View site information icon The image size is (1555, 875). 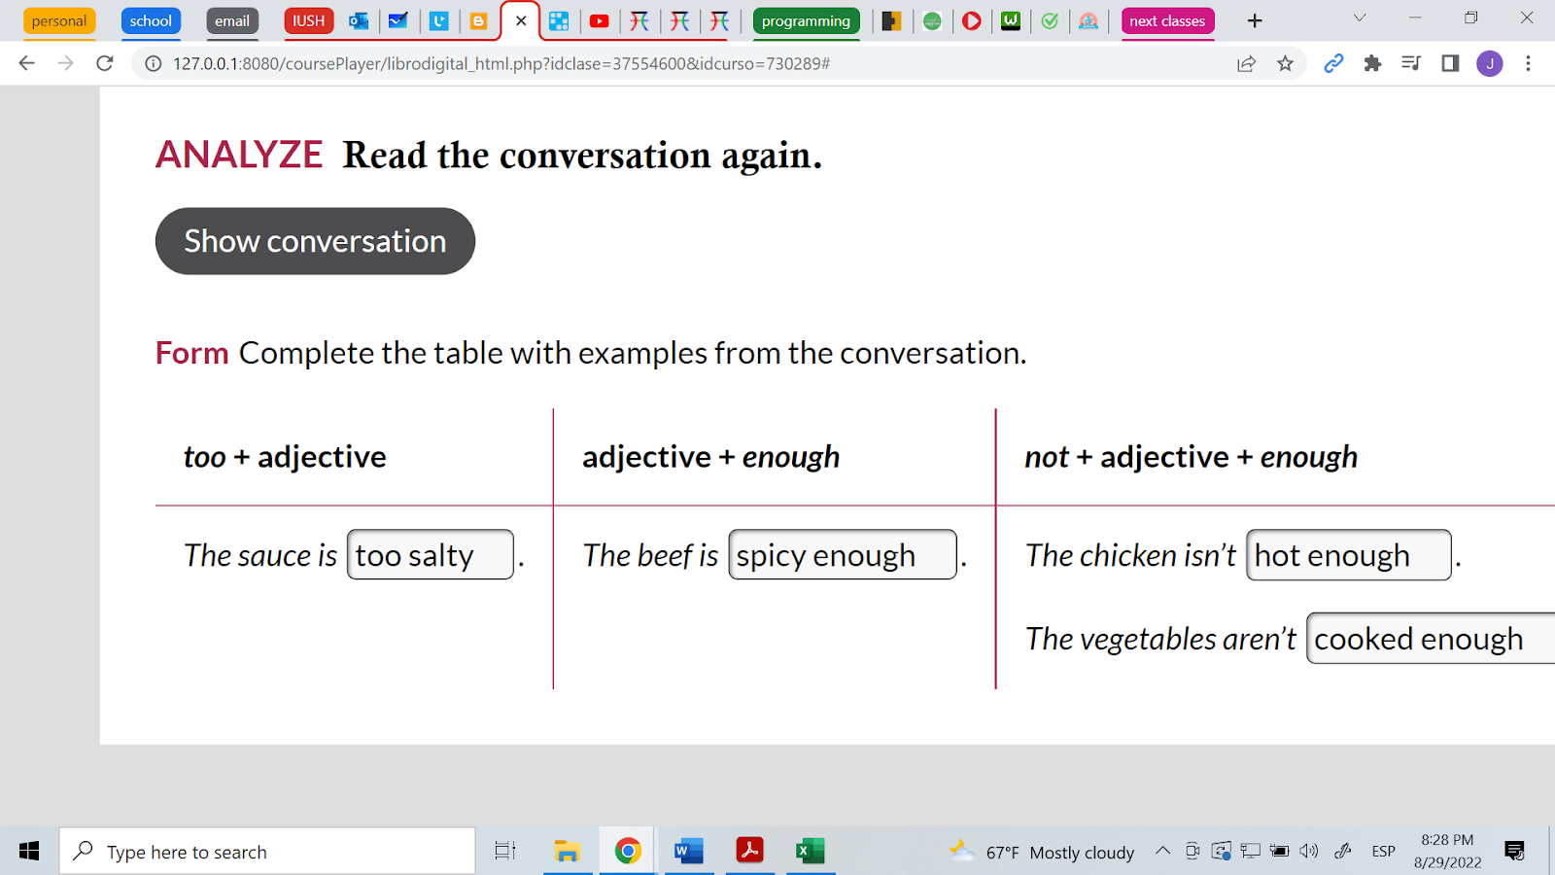pos(154,63)
